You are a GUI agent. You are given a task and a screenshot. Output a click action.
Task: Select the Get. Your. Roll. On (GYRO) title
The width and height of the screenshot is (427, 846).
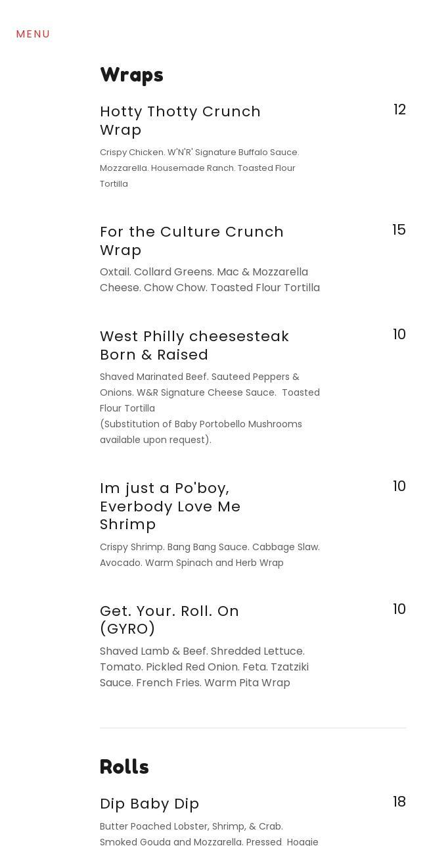coord(169,620)
